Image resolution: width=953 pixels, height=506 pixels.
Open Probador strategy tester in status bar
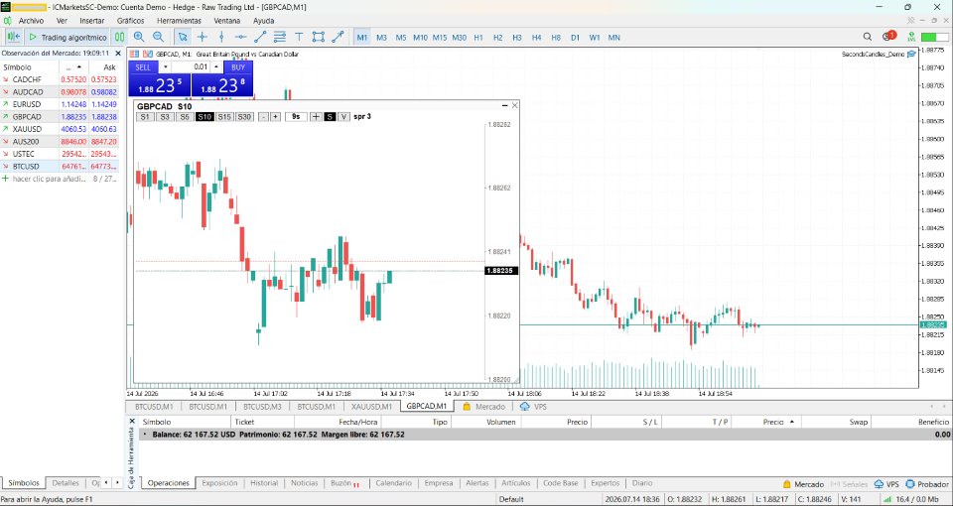click(926, 484)
